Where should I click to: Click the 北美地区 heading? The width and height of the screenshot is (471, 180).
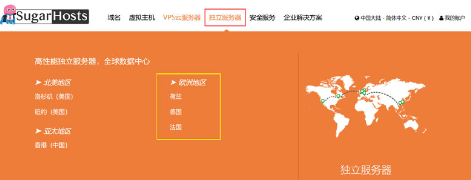[53, 83]
